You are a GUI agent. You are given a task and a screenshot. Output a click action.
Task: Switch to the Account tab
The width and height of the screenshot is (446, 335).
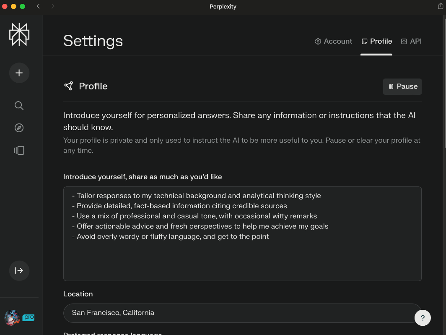[334, 41]
